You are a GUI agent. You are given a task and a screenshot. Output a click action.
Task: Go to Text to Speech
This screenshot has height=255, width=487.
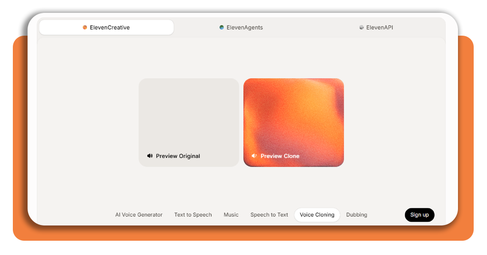[x=193, y=215]
